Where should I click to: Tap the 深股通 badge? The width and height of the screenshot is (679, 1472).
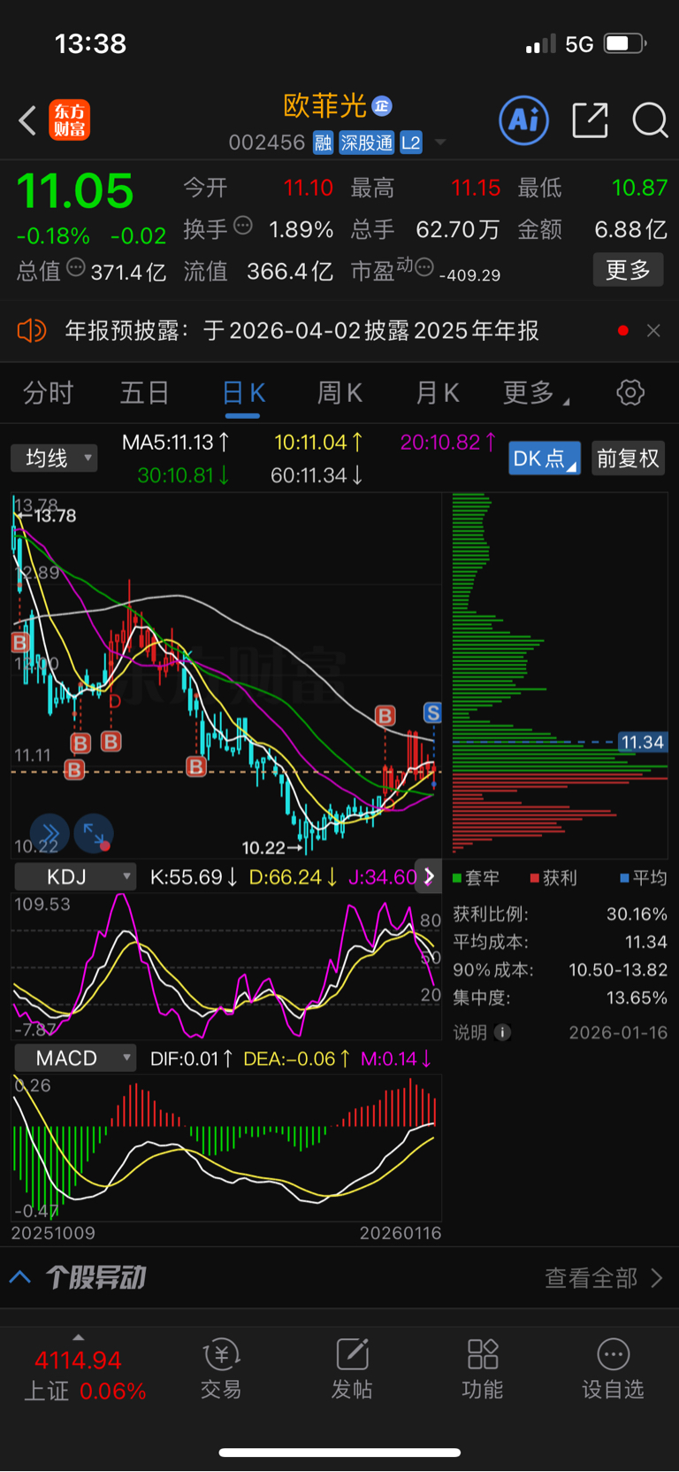(x=366, y=143)
